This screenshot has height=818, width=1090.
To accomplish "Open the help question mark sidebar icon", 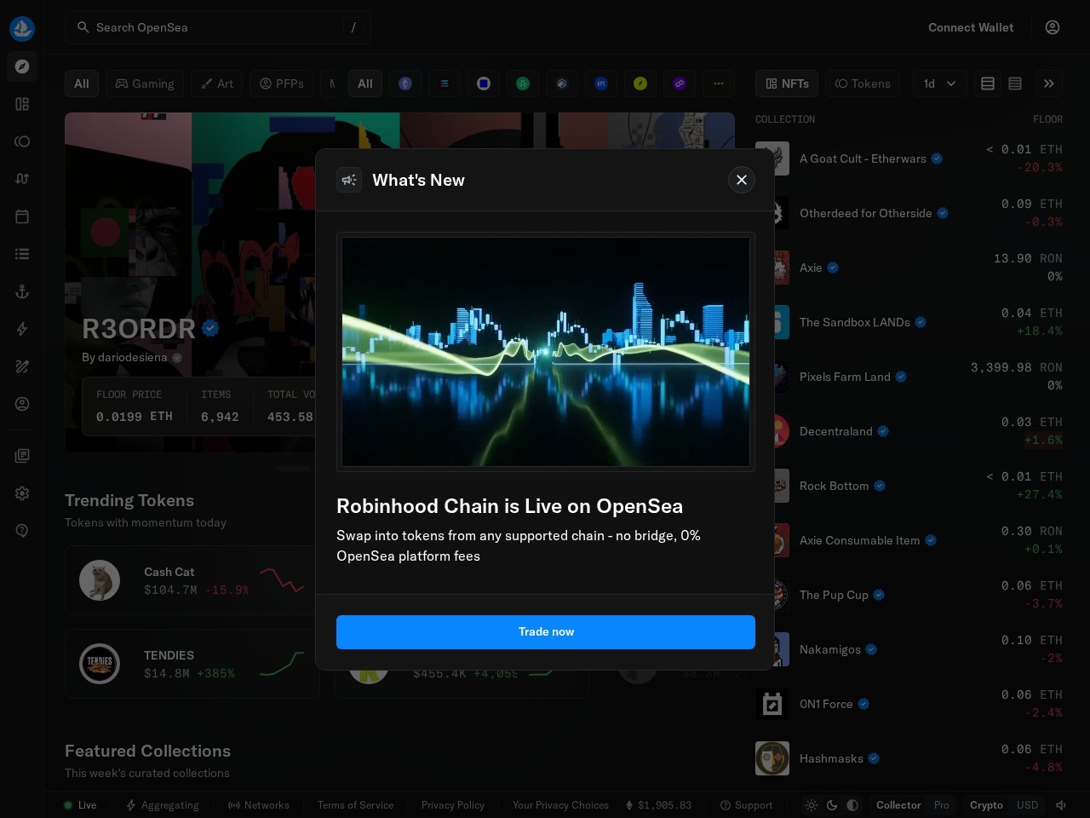I will pyautogui.click(x=22, y=530).
